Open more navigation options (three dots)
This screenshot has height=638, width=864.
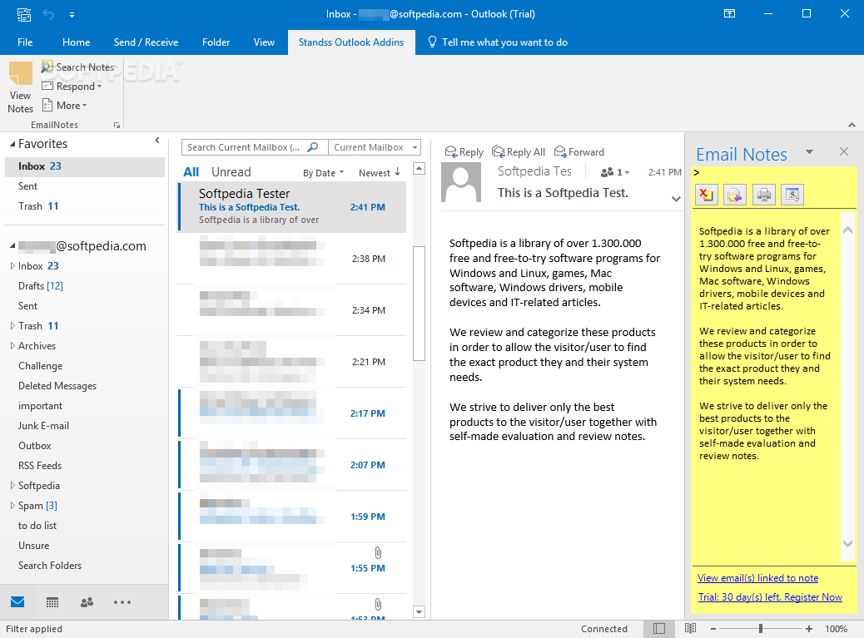[122, 602]
